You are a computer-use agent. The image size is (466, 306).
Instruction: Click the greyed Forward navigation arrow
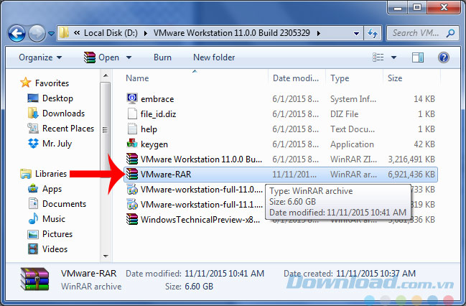tap(37, 33)
